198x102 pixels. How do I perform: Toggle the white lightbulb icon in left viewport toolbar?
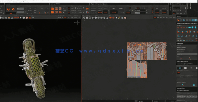pyautogui.click(x=21, y=18)
